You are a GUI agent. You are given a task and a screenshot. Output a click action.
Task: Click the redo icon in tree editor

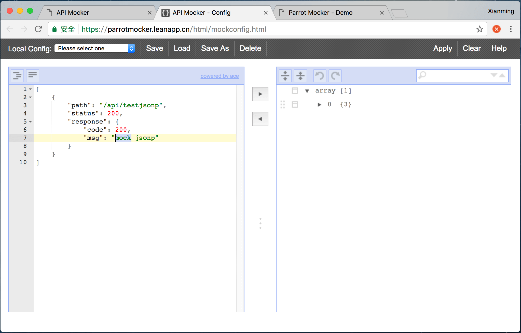(335, 76)
